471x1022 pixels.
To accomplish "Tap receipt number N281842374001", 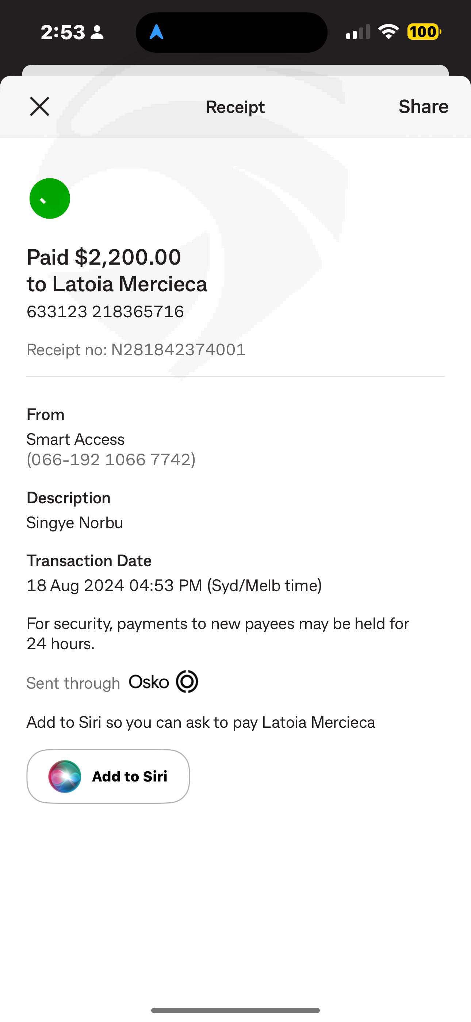I will click(x=136, y=349).
